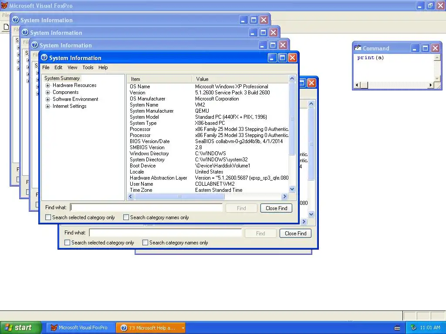Click the Value column header

[240, 79]
